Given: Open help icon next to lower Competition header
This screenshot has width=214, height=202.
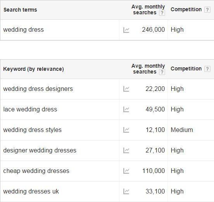Looking at the screenshot, I should point(207,69).
